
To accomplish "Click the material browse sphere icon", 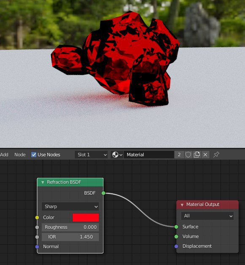I will [x=115, y=155].
